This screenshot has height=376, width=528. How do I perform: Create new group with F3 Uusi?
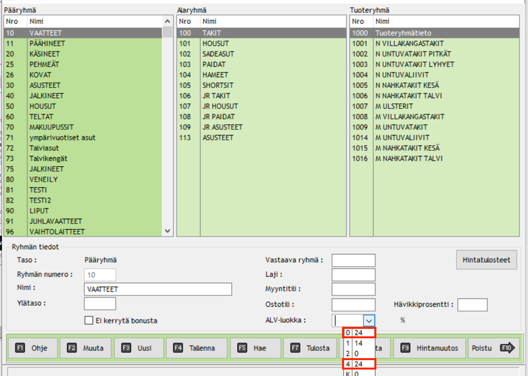139,348
